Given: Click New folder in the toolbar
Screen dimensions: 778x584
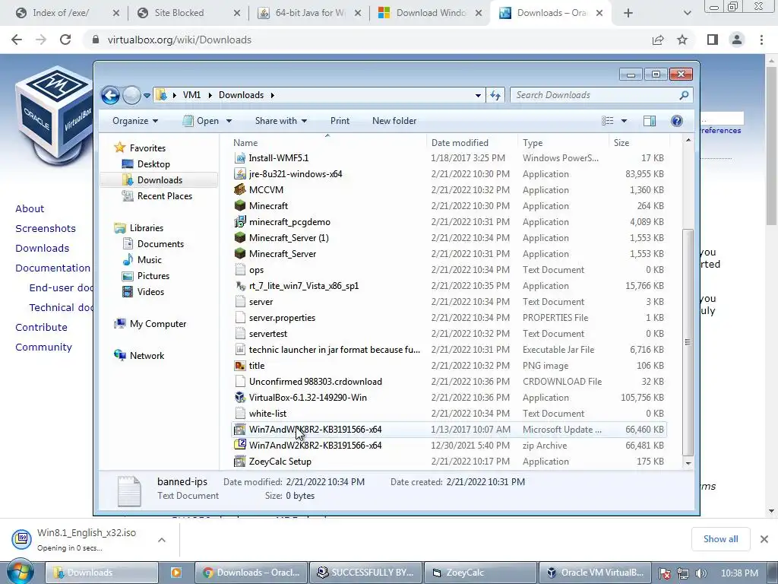Looking at the screenshot, I should click(394, 121).
